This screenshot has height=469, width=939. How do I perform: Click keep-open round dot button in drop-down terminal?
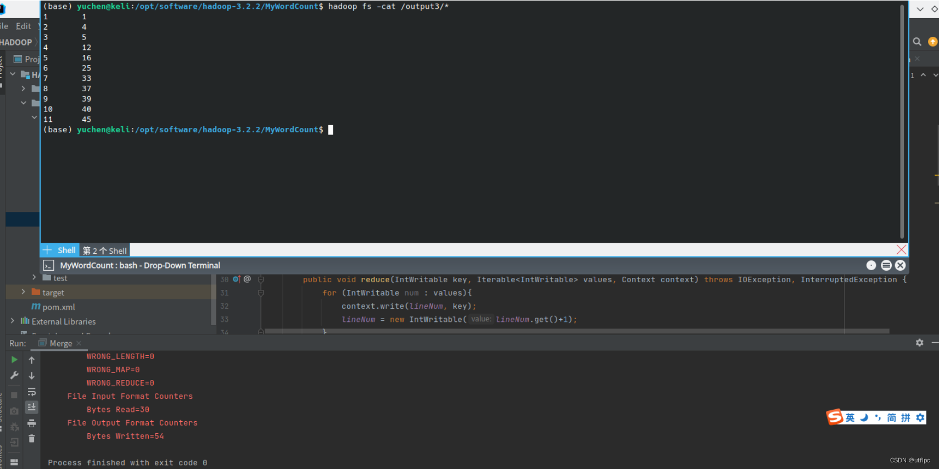871,265
